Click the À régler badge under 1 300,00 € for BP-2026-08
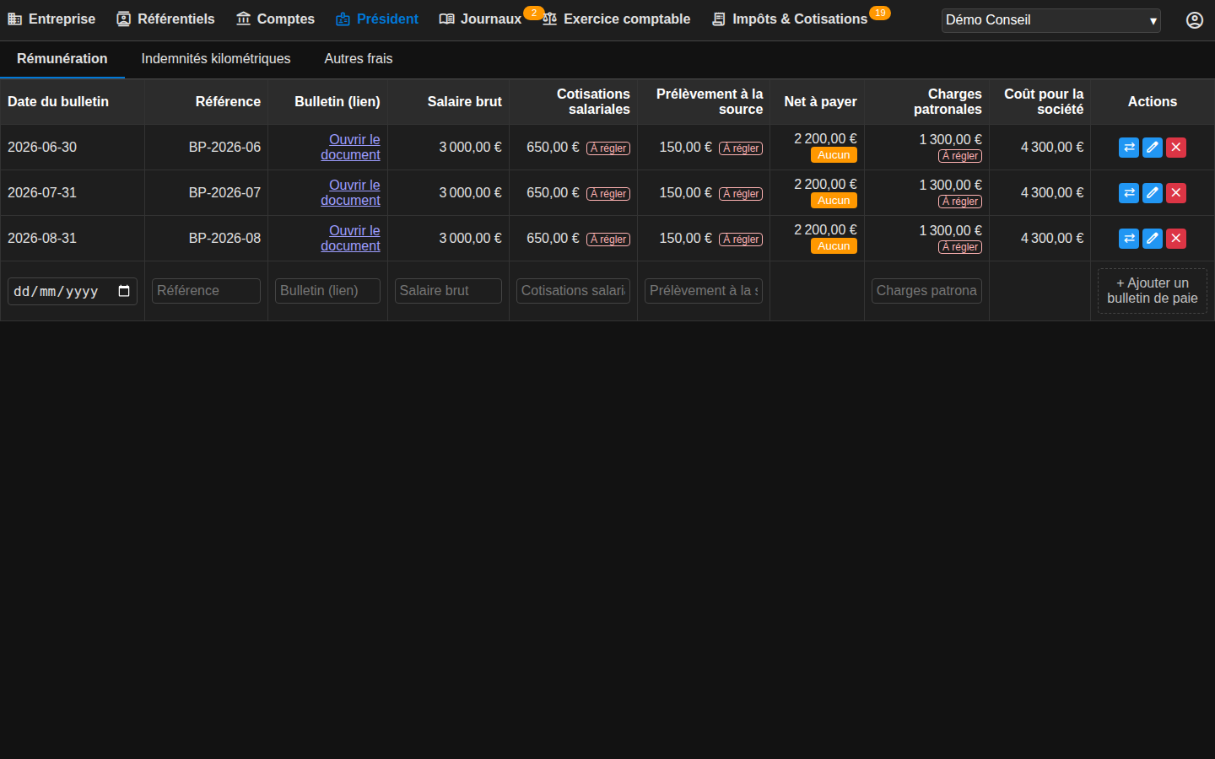 tap(960, 247)
